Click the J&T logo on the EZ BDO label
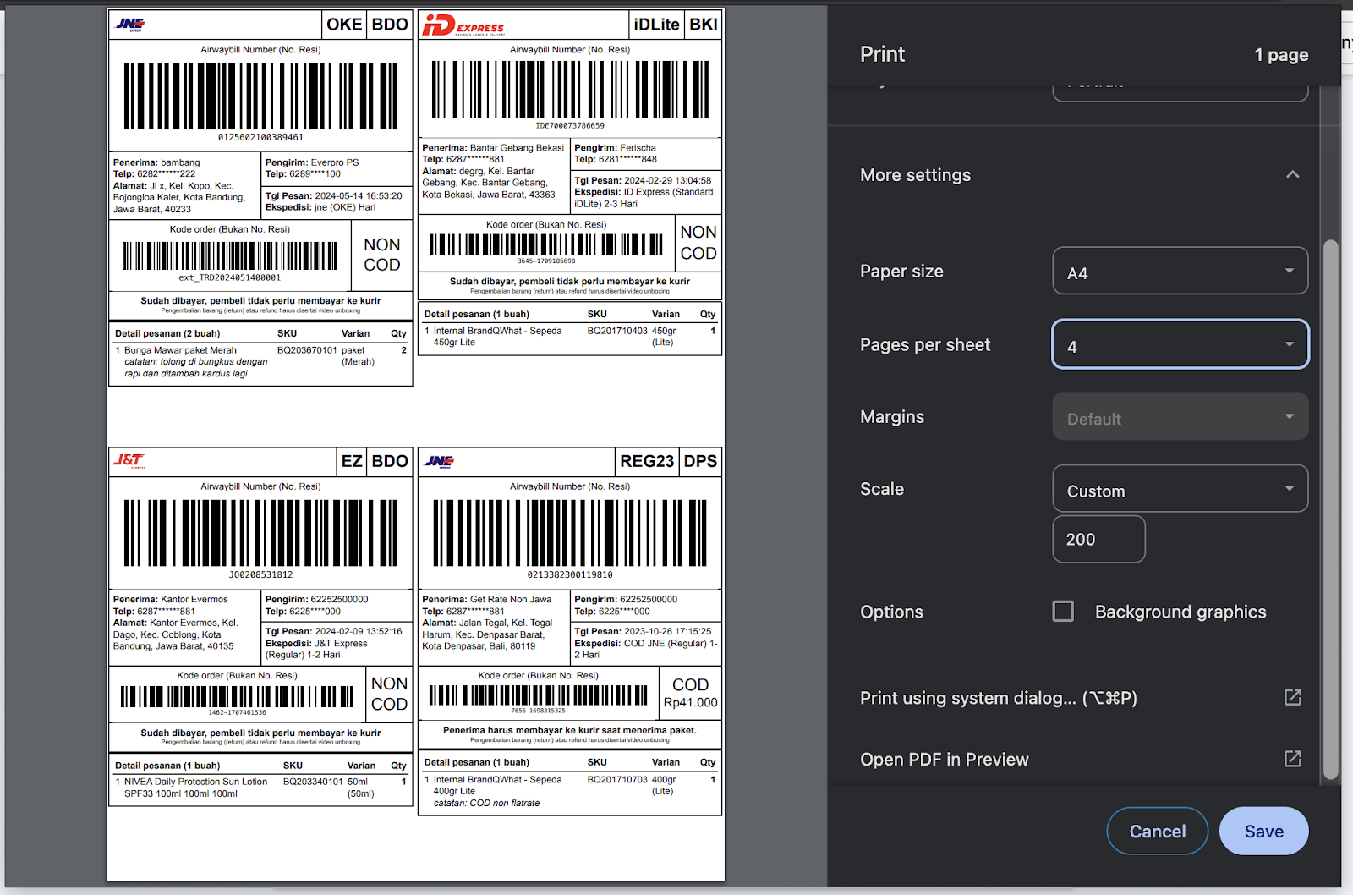 click(x=129, y=461)
